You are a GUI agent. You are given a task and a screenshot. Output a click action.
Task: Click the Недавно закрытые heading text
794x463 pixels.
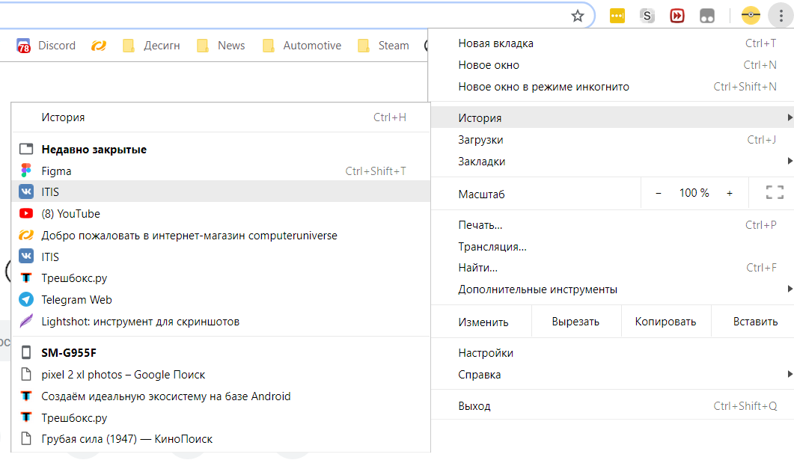click(x=94, y=150)
